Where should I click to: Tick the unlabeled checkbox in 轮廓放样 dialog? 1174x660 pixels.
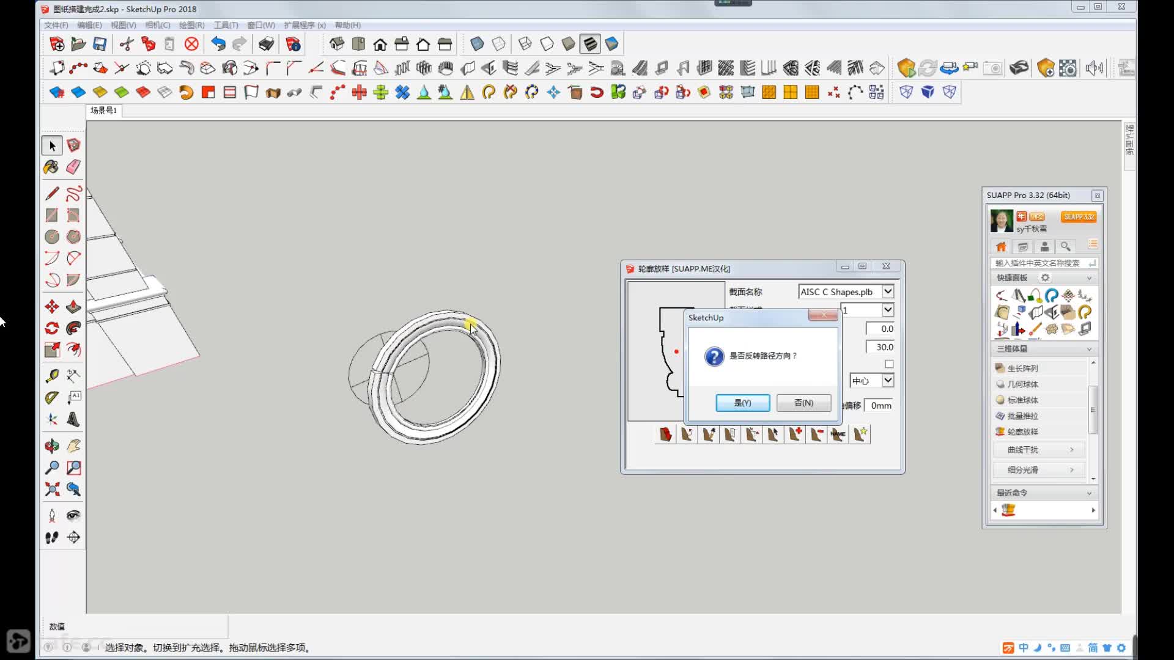889,364
